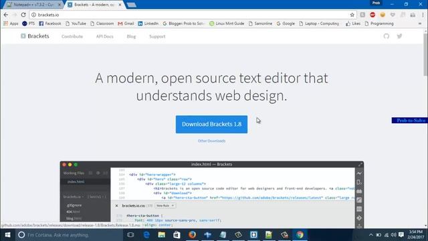This screenshot has height=241, width=428.
Task: Open the Notepad++ taskbar icon
Action: (269, 235)
